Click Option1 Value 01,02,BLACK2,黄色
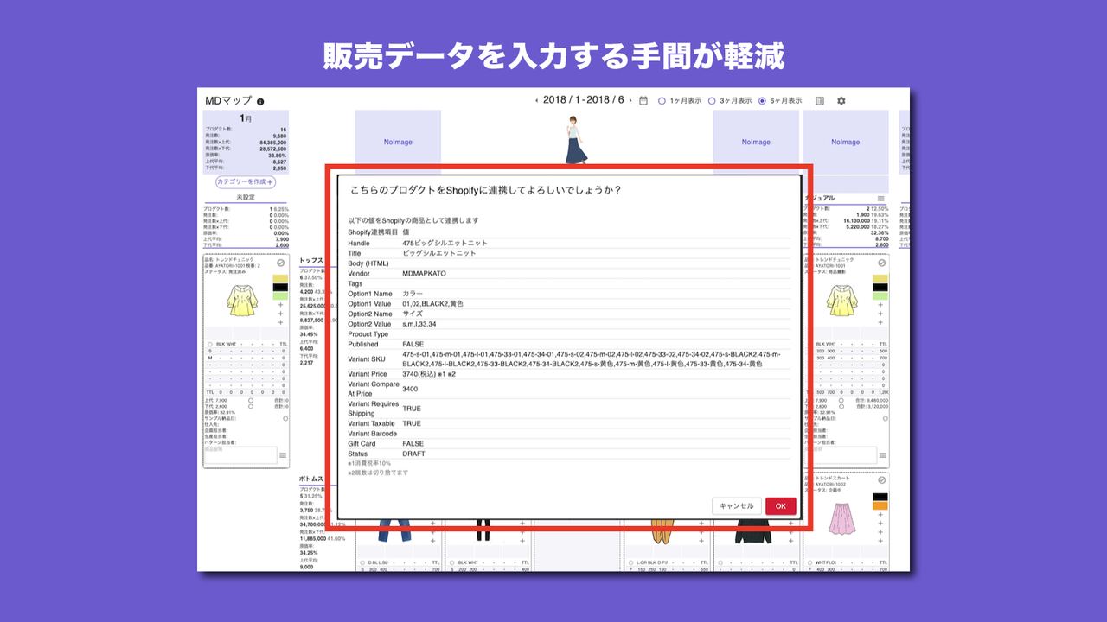This screenshot has width=1107, height=622. [x=432, y=303]
